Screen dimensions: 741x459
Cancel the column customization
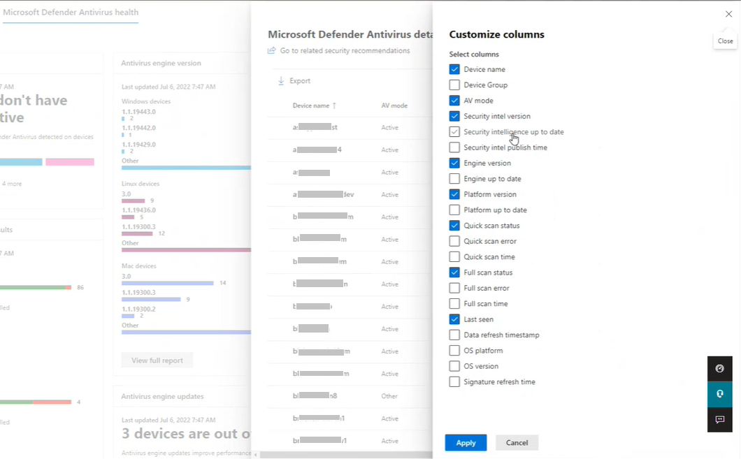[517, 443]
